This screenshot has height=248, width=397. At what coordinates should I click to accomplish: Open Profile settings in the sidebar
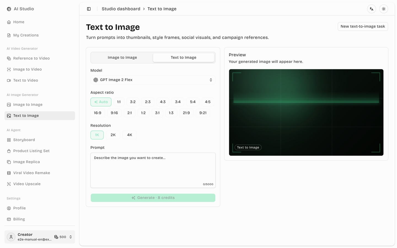[40, 208]
